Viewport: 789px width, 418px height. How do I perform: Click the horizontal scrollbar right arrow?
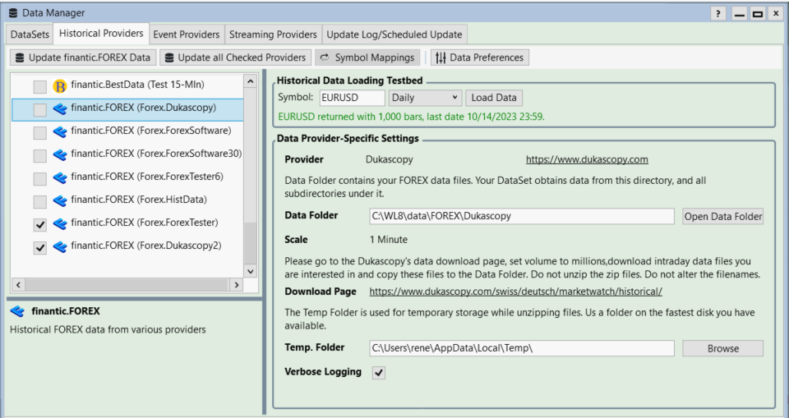(237, 285)
